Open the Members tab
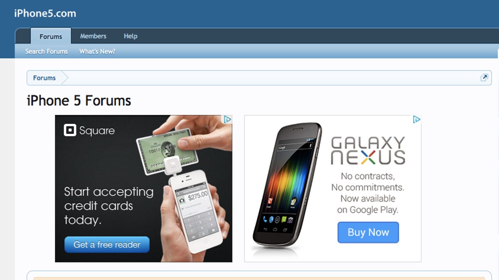The image size is (499, 280). [93, 36]
